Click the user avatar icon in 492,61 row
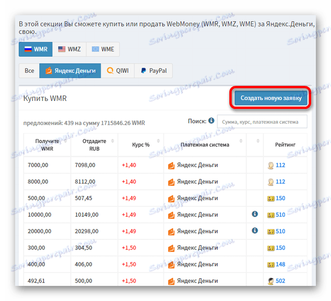331x301 pixels. (270, 281)
